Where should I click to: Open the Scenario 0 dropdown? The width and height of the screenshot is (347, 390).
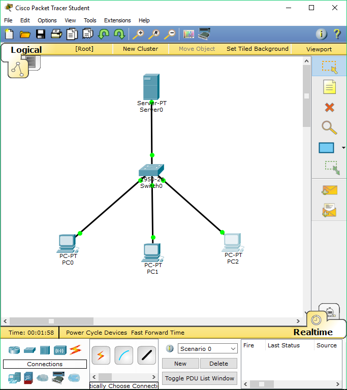(208, 349)
